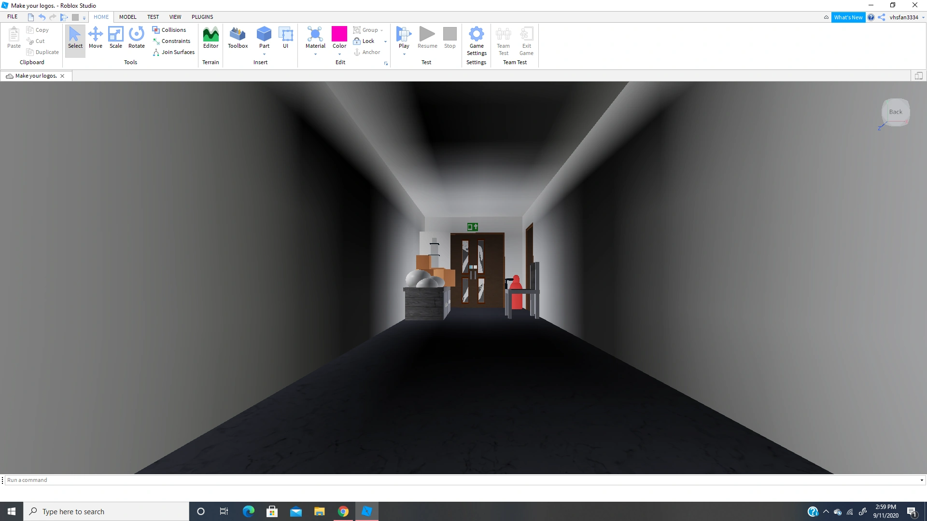The height and width of the screenshot is (521, 927).
Task: Activate the Scale tool
Action: 116,39
